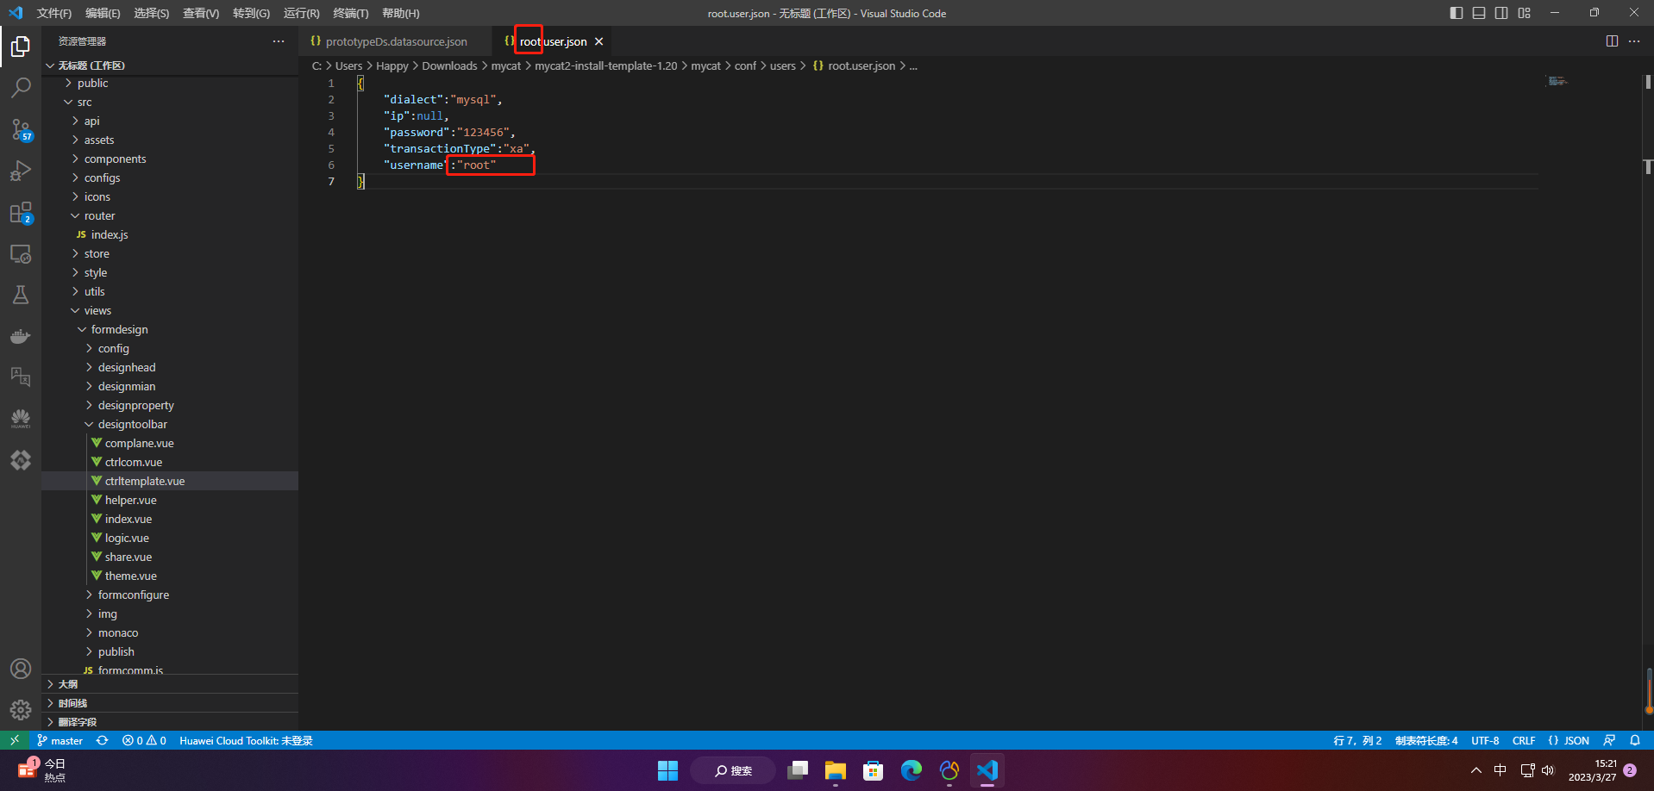Screen dimensions: 1654x791
Task: Click 制表符长度: 4 indentation setting
Action: click(x=1426, y=740)
